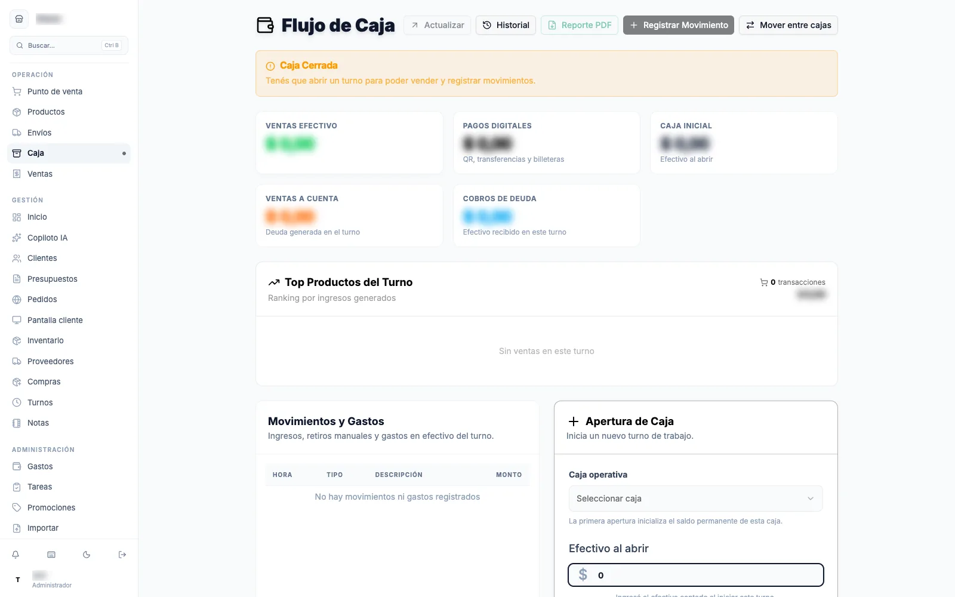The height and width of the screenshot is (597, 955).
Task: Click the '0 transacciones' counter text
Action: click(x=798, y=282)
